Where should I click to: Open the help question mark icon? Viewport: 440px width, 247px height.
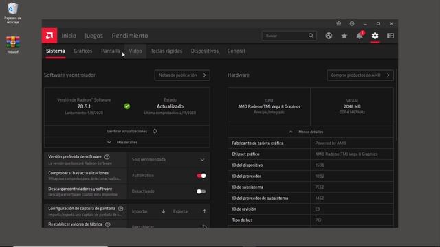352,24
